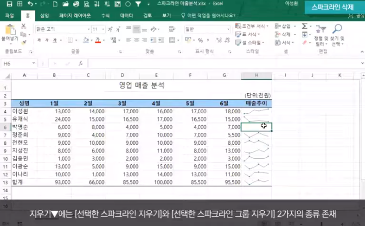Click the Orientation text angle icon

coord(154,29)
